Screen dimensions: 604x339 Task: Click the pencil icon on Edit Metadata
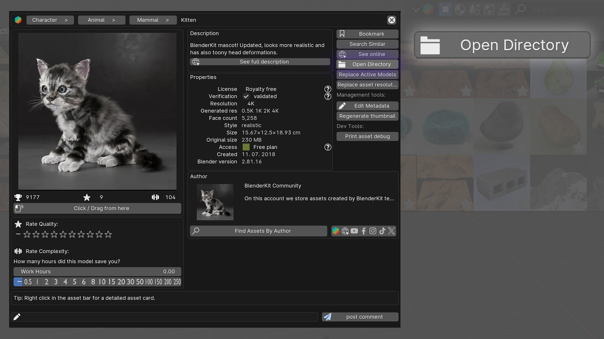(x=342, y=106)
